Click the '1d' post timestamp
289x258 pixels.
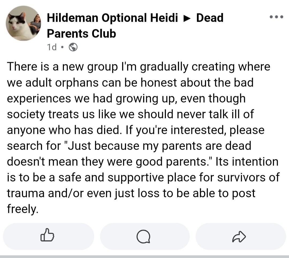52,47
